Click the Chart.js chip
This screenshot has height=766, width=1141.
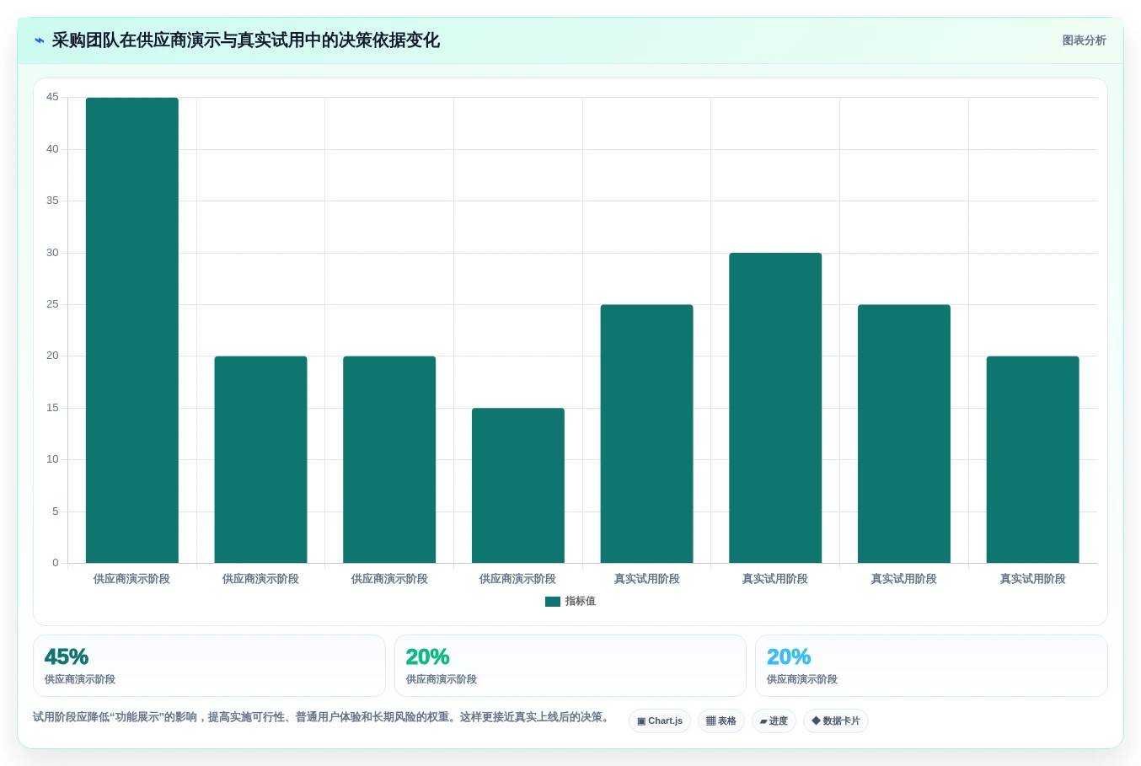coord(660,721)
